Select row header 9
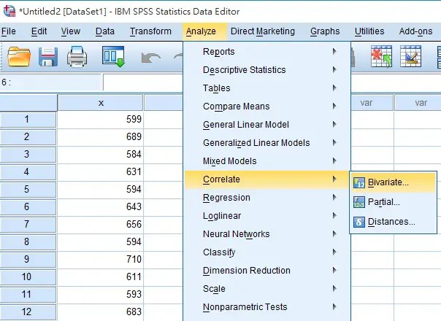Image resolution: width=441 pixels, height=321 pixels. (27, 260)
